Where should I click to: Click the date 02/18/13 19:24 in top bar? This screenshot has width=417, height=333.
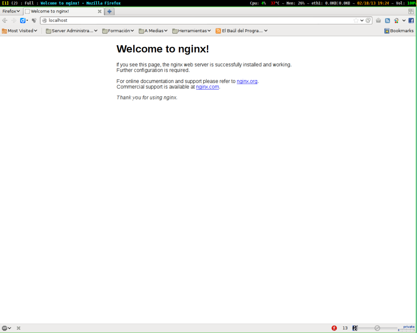pyautogui.click(x=373, y=3)
